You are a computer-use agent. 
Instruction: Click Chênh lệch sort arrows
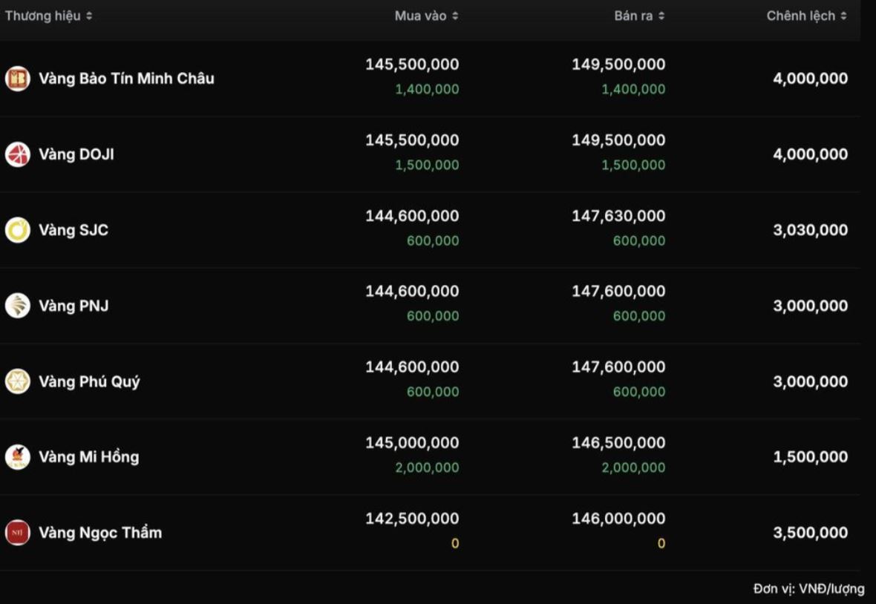pos(843,16)
